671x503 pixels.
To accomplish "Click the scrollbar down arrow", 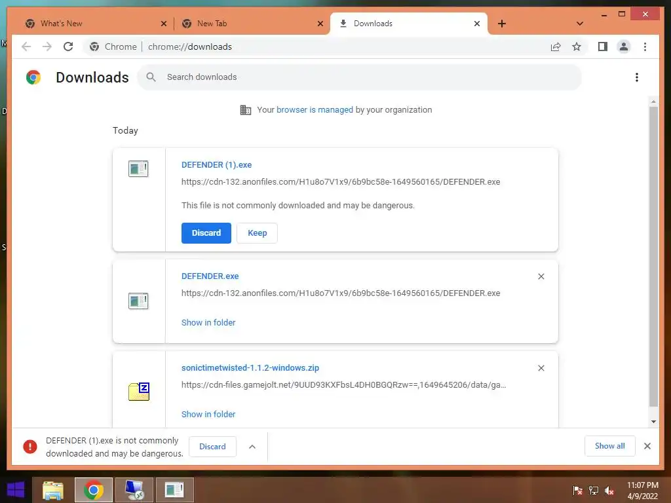I will (x=653, y=421).
